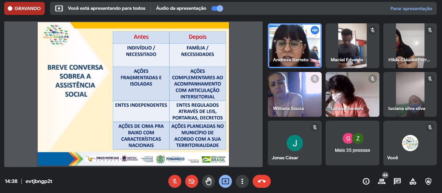This screenshot has width=442, height=193.
Task: Open host controls lock icon
Action: (428, 181)
